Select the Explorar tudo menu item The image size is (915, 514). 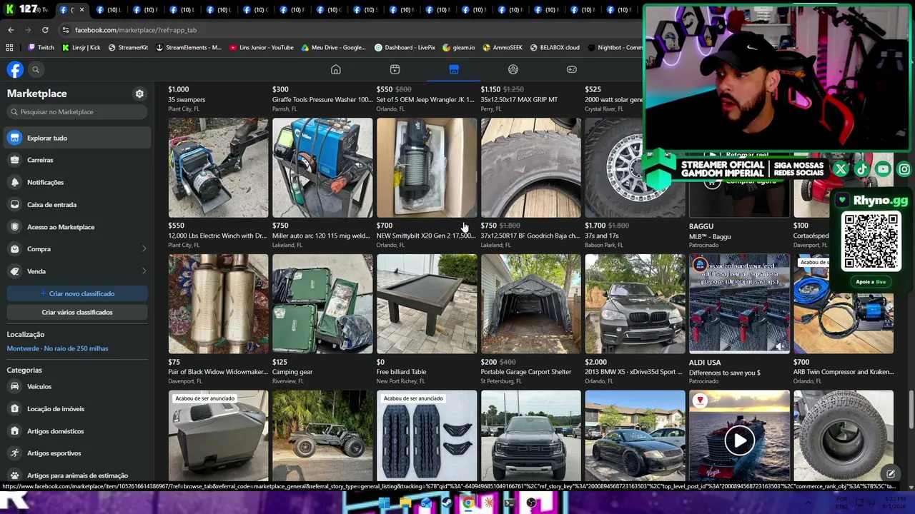tap(77, 138)
